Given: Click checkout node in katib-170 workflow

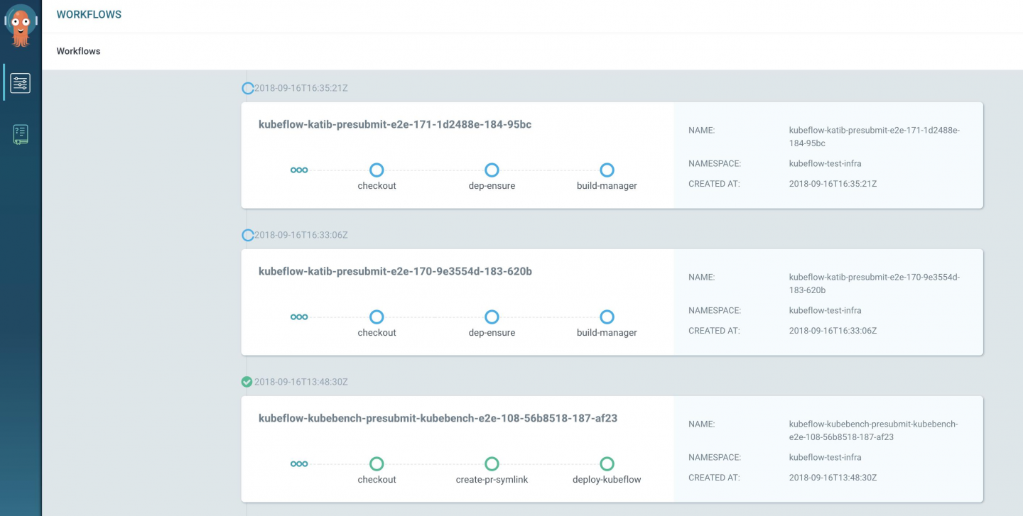Looking at the screenshot, I should click(377, 317).
